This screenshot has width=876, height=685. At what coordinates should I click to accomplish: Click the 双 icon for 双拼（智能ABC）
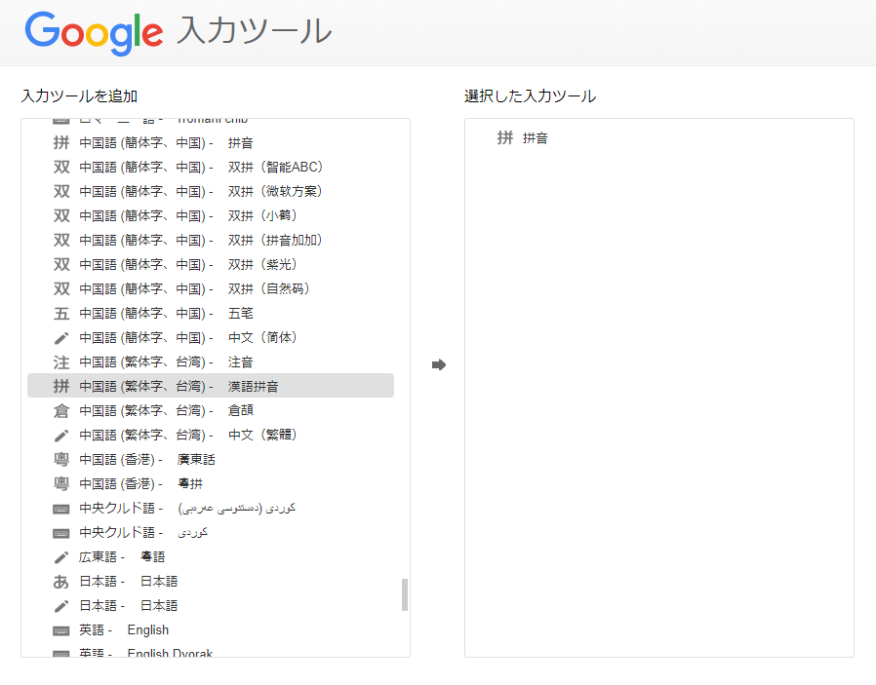pos(61,168)
